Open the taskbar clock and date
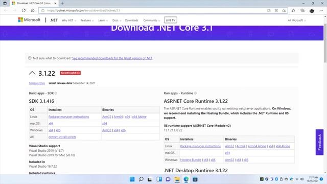 click(x=312, y=179)
